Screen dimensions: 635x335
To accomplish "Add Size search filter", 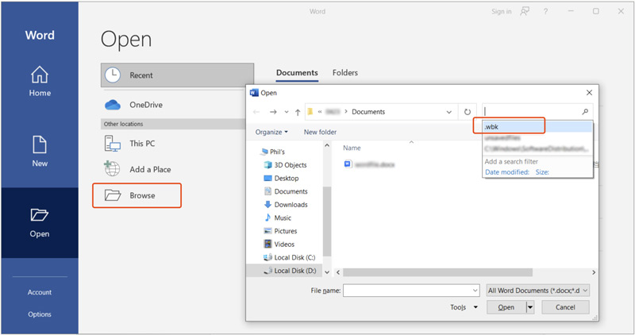I will pos(542,172).
